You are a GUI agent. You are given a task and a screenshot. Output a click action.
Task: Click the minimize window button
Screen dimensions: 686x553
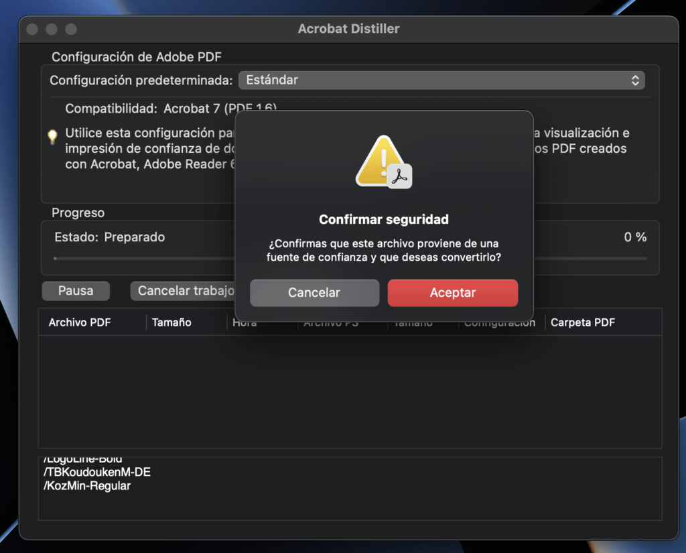52,29
